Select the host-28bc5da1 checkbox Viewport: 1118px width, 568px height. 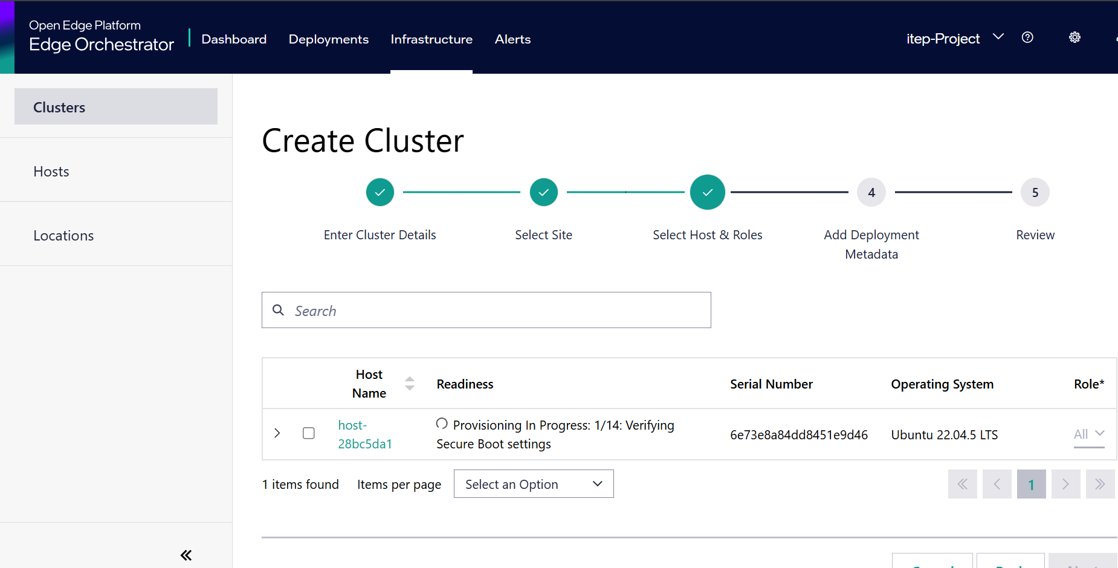click(309, 433)
